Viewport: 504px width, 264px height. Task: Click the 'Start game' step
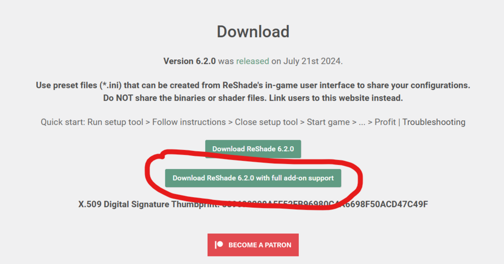pos(328,122)
